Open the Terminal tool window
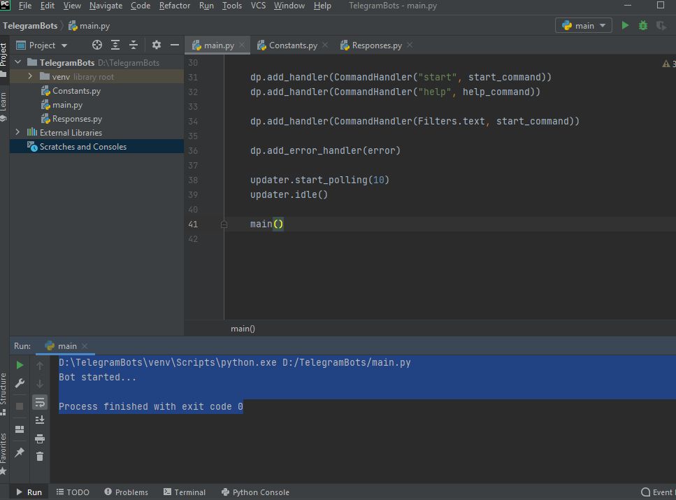This screenshot has height=500, width=676. [x=185, y=492]
